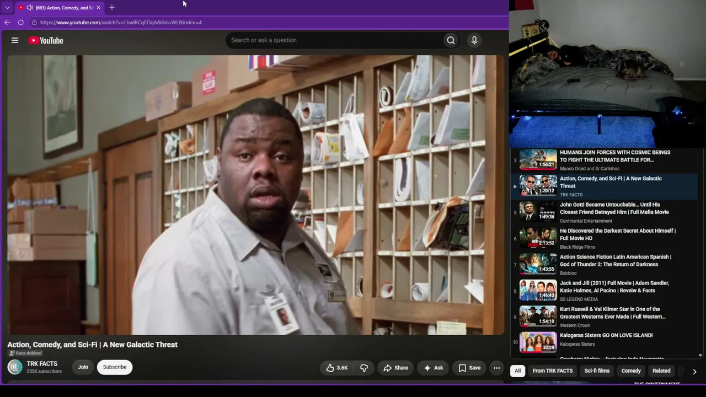Open the John Gotti Became Untouchable thumbnail
Viewport: 706px width, 397px height.
coord(538,212)
